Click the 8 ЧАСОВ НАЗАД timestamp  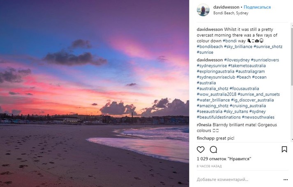tap(209, 166)
